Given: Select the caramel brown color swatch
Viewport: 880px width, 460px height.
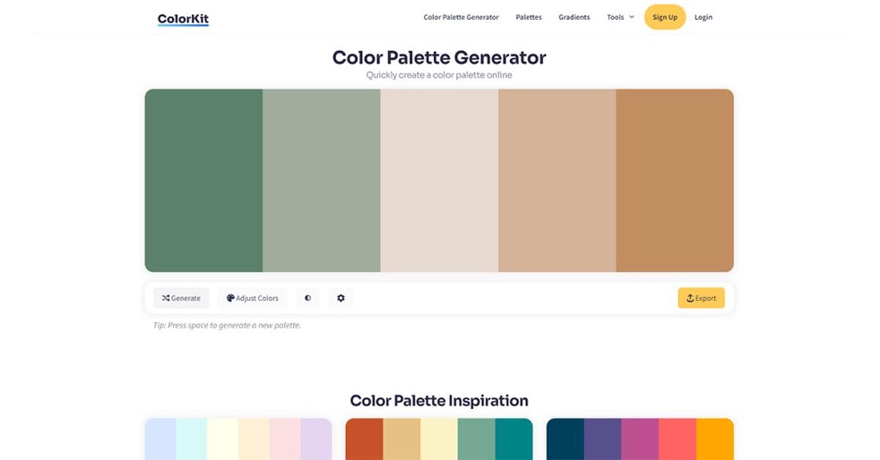Looking at the screenshot, I should click(675, 181).
